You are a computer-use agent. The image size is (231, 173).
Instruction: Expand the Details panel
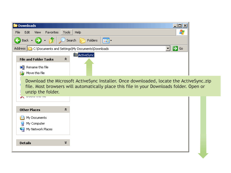click(66, 143)
